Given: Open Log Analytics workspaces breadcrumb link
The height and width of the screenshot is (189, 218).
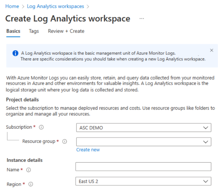Looking at the screenshot, I should pos(55,6).
